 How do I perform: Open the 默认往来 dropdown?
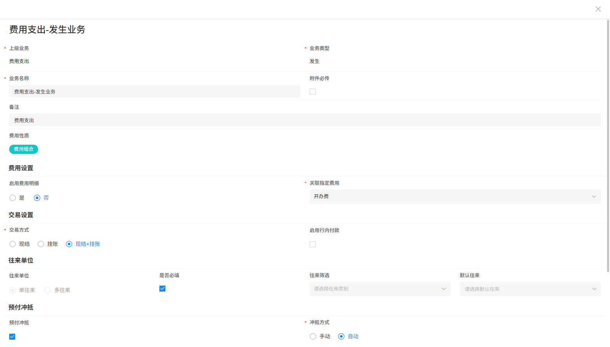point(530,289)
